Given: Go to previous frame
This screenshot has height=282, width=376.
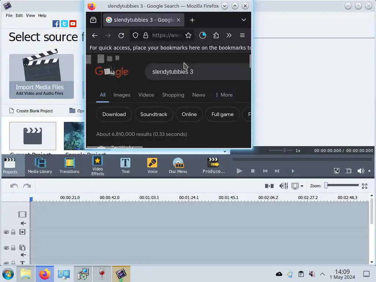Looking at the screenshot, I should pyautogui.click(x=265, y=171).
